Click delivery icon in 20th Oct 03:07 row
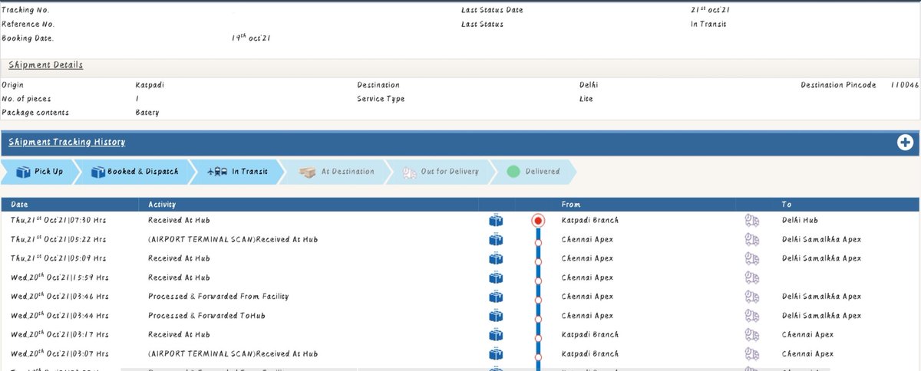 click(751, 354)
